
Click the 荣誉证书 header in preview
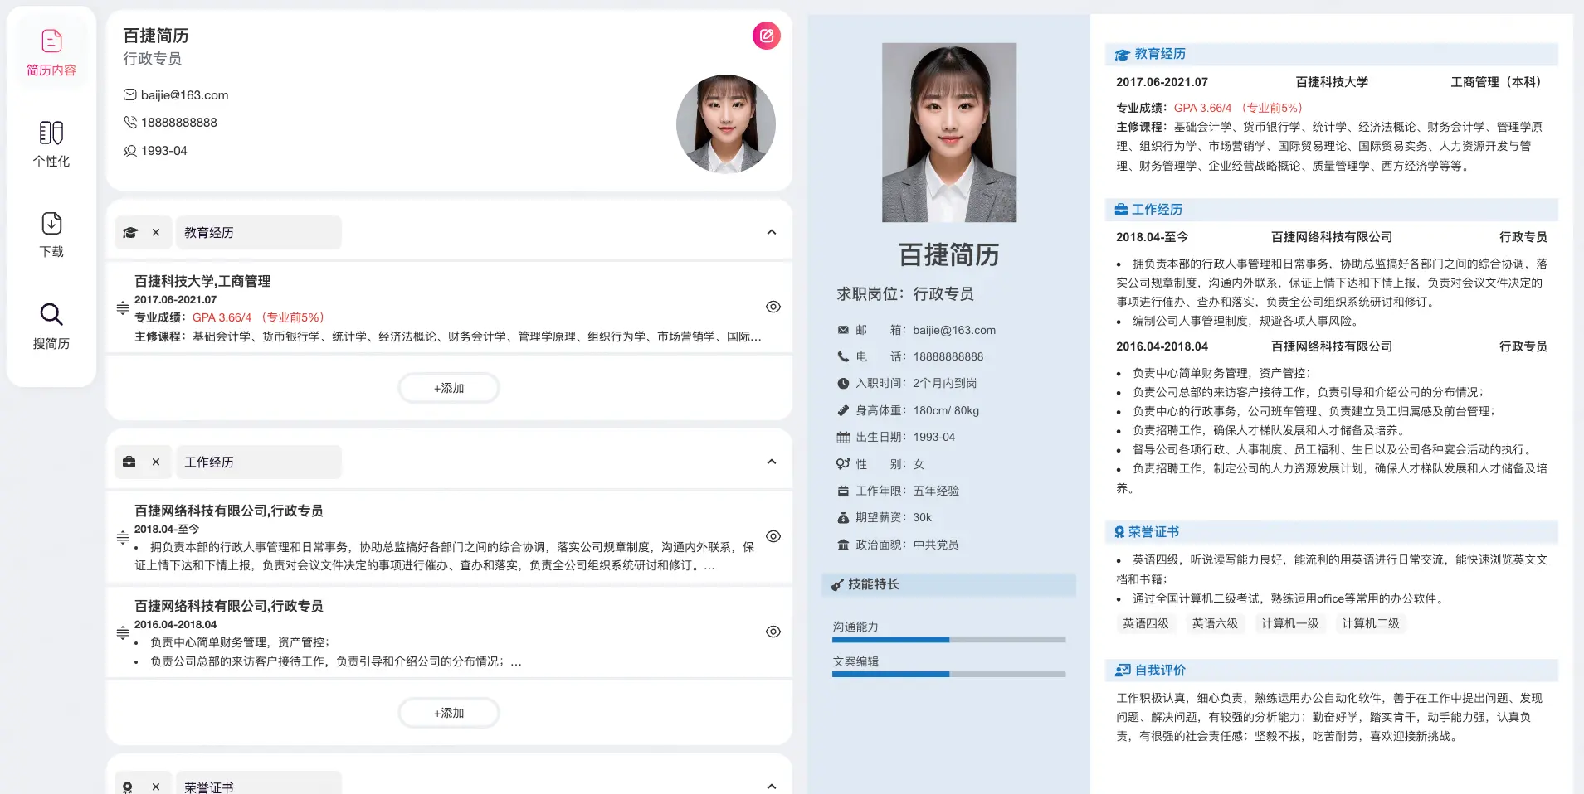(1331, 532)
